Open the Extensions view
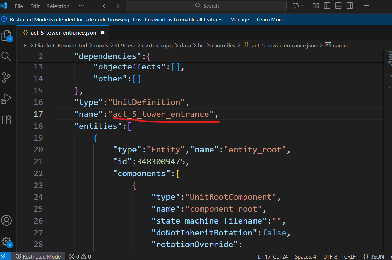The height and width of the screenshot is (260, 392). tap(7, 120)
